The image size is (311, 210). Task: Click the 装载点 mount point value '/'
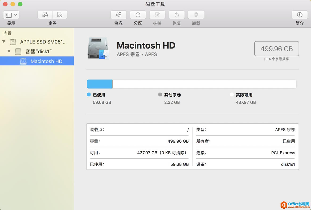pos(188,130)
